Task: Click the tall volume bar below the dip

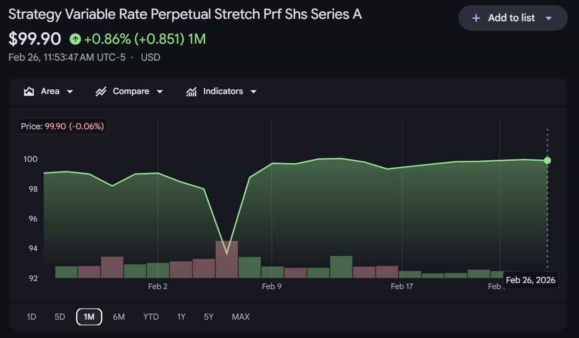Action: [x=227, y=259]
